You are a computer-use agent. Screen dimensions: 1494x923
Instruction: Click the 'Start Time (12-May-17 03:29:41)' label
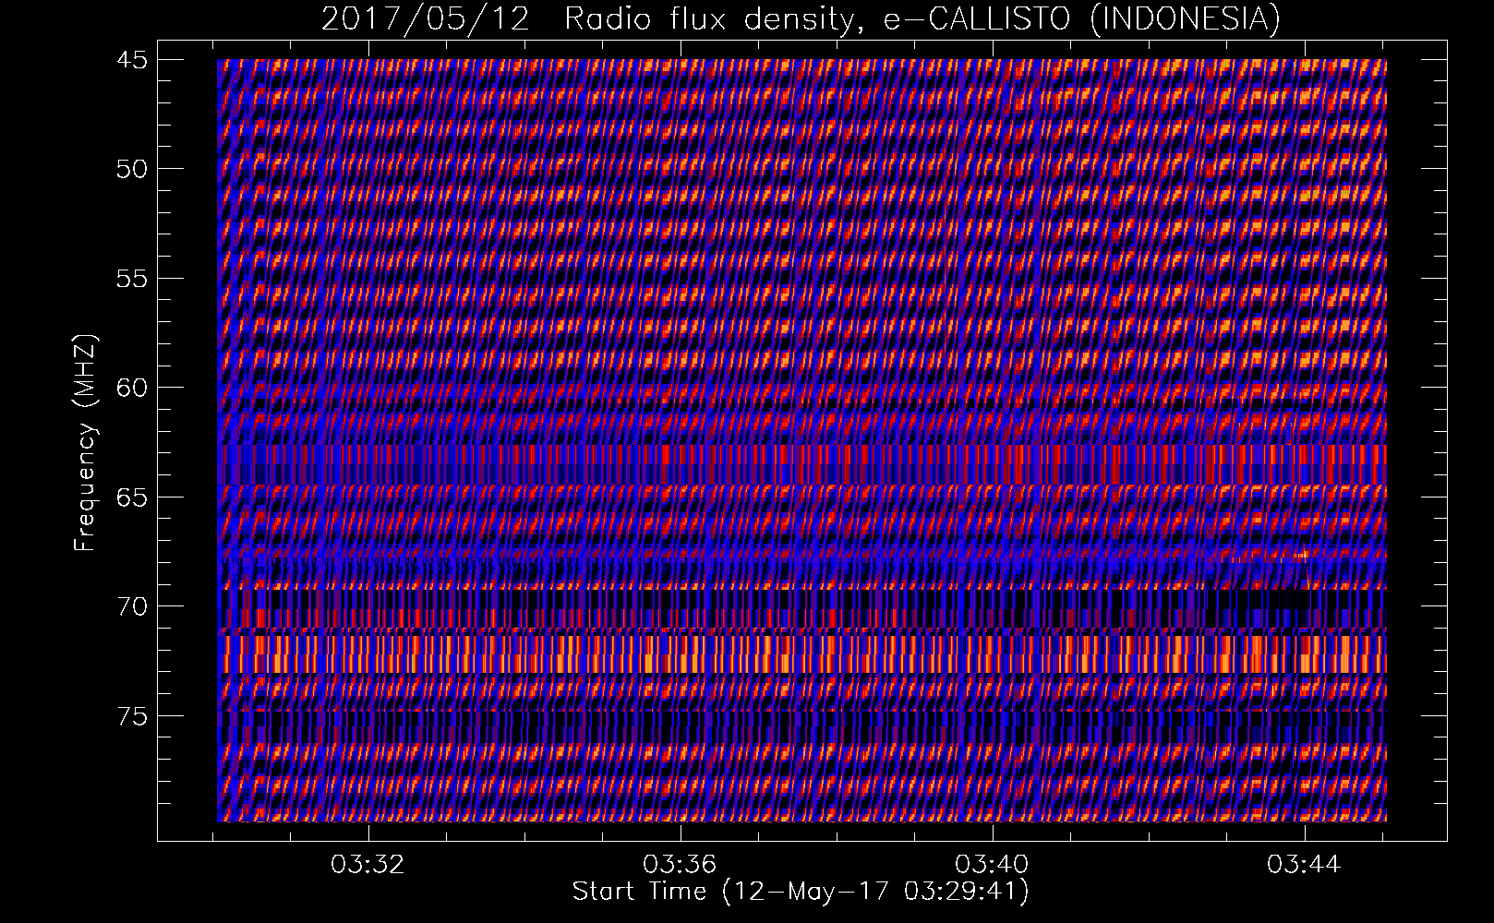[x=801, y=892]
